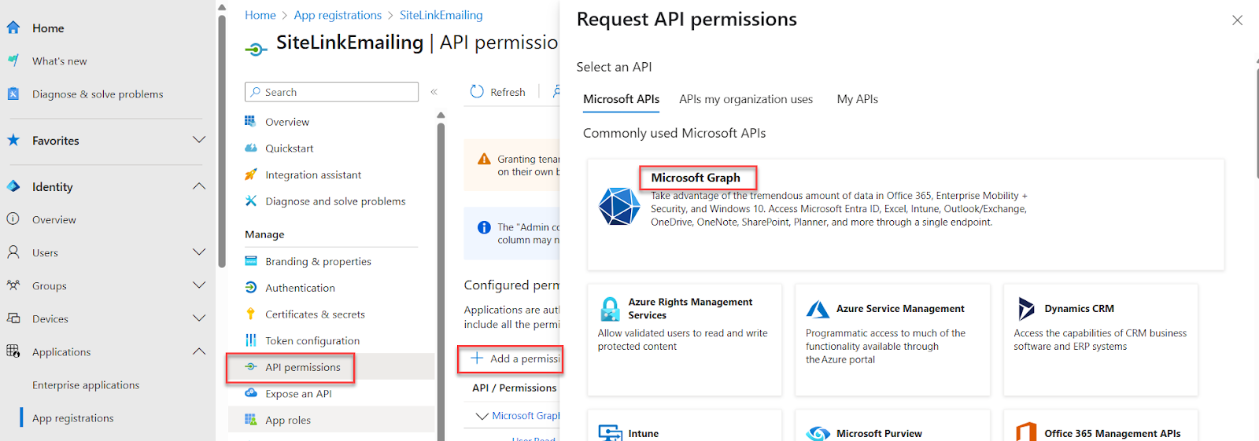Click the app menu vertical scrollbar

441,275
